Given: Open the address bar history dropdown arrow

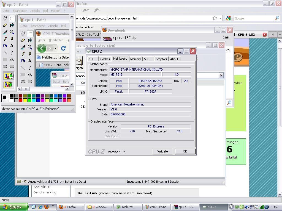Looking at the screenshot, I should point(220,18).
